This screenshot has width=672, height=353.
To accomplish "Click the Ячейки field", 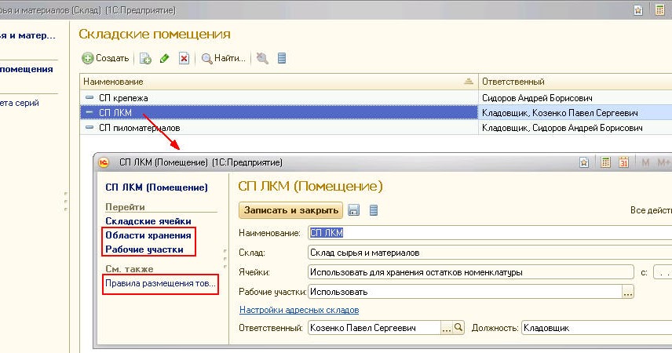I will click(x=470, y=272).
